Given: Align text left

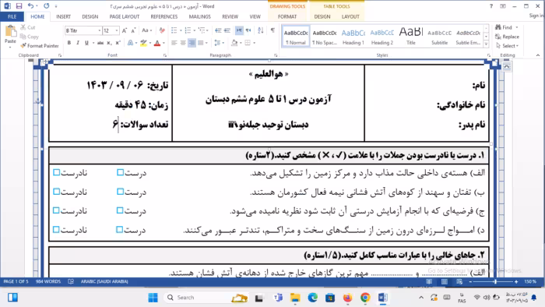Looking at the screenshot, I should pyautogui.click(x=174, y=43).
